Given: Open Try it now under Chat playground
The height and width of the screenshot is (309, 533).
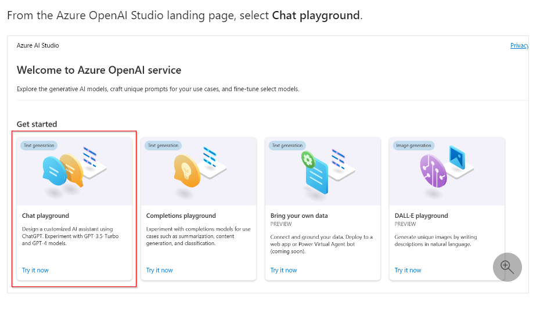Looking at the screenshot, I should [x=35, y=270].
